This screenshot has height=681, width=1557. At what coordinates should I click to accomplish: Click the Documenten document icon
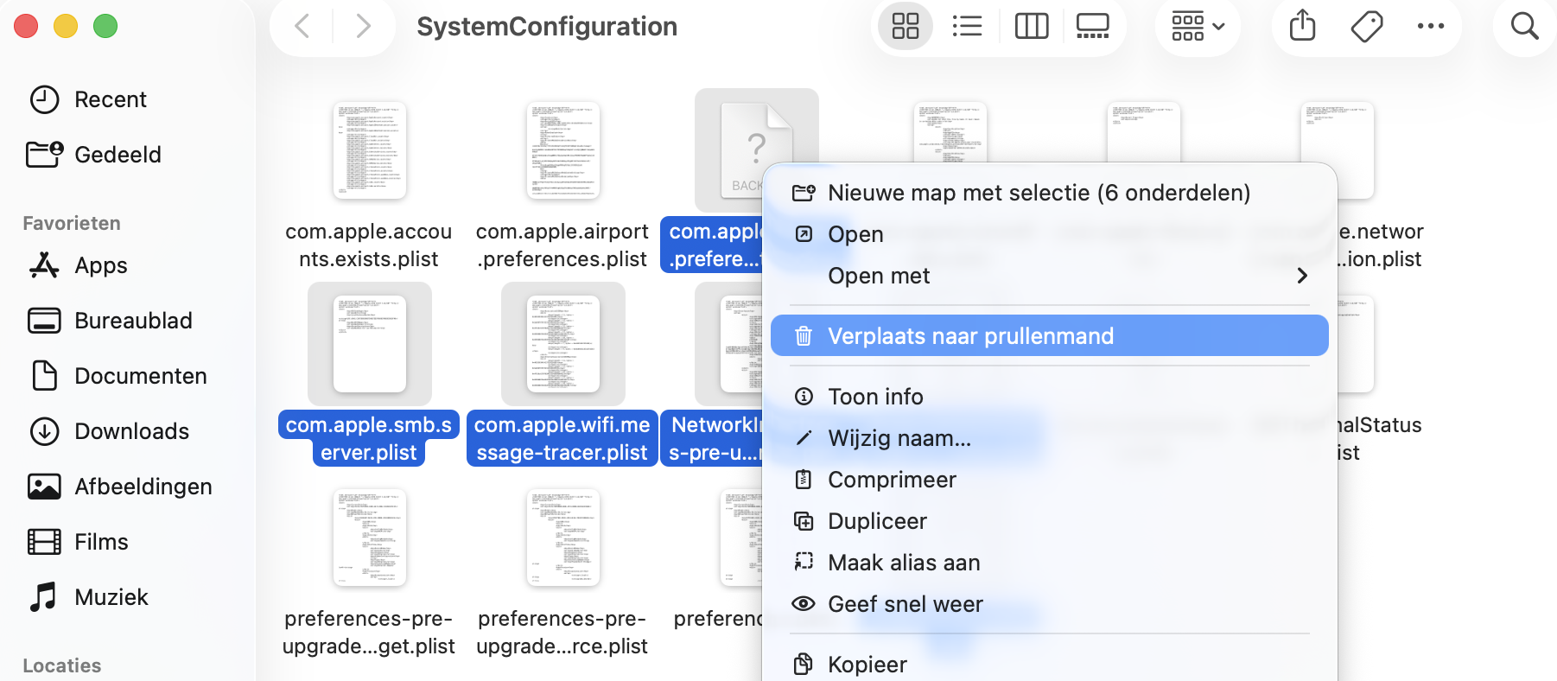pos(44,376)
